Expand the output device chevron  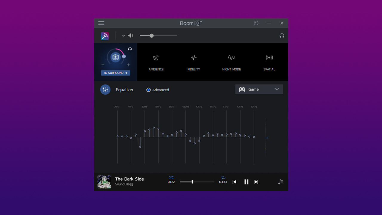(x=123, y=36)
